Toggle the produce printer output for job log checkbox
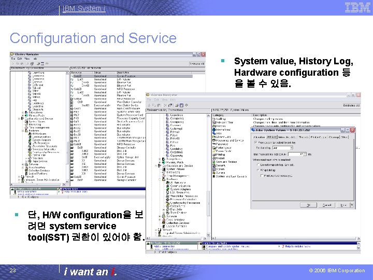Image resolution: width=373 pixels, height=280 pixels. point(256,143)
